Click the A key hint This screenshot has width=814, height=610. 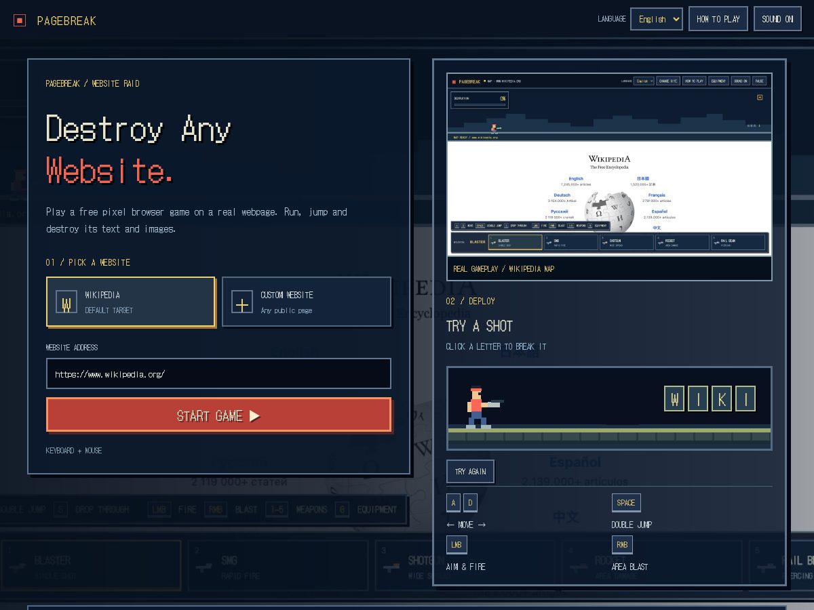[x=454, y=503]
